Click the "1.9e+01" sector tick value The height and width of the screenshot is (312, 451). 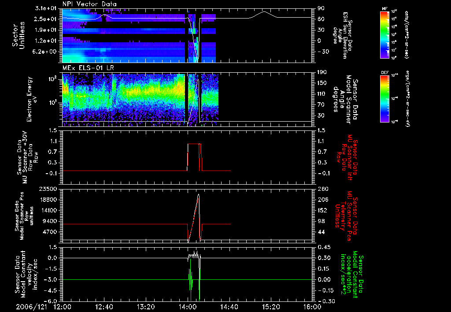[x=46, y=30]
